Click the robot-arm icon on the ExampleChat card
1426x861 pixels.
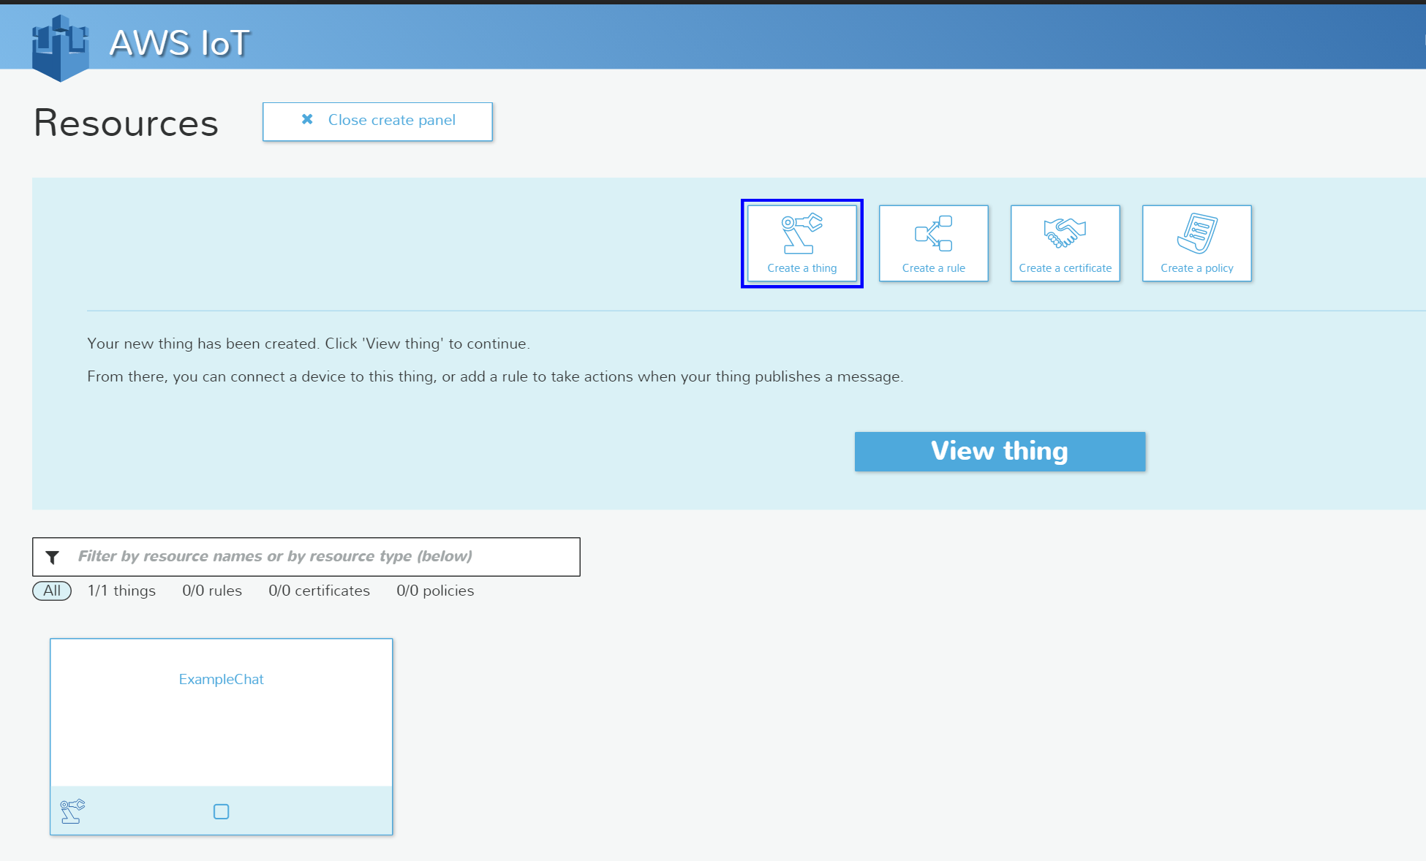click(72, 811)
